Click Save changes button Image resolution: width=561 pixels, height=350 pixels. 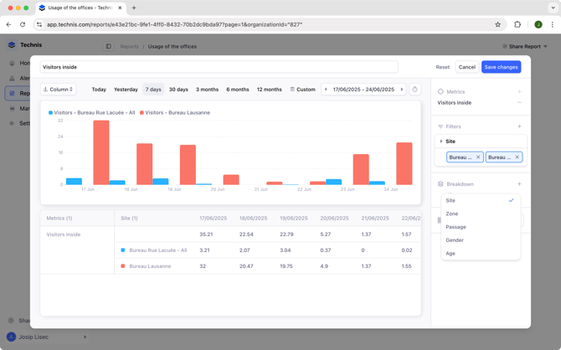click(x=501, y=67)
